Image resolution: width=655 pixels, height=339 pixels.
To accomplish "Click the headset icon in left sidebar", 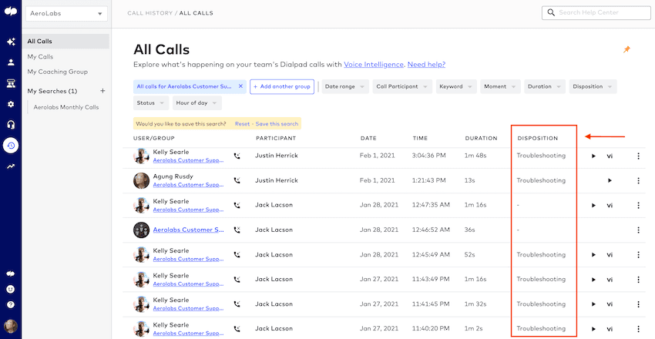I will coord(11,124).
